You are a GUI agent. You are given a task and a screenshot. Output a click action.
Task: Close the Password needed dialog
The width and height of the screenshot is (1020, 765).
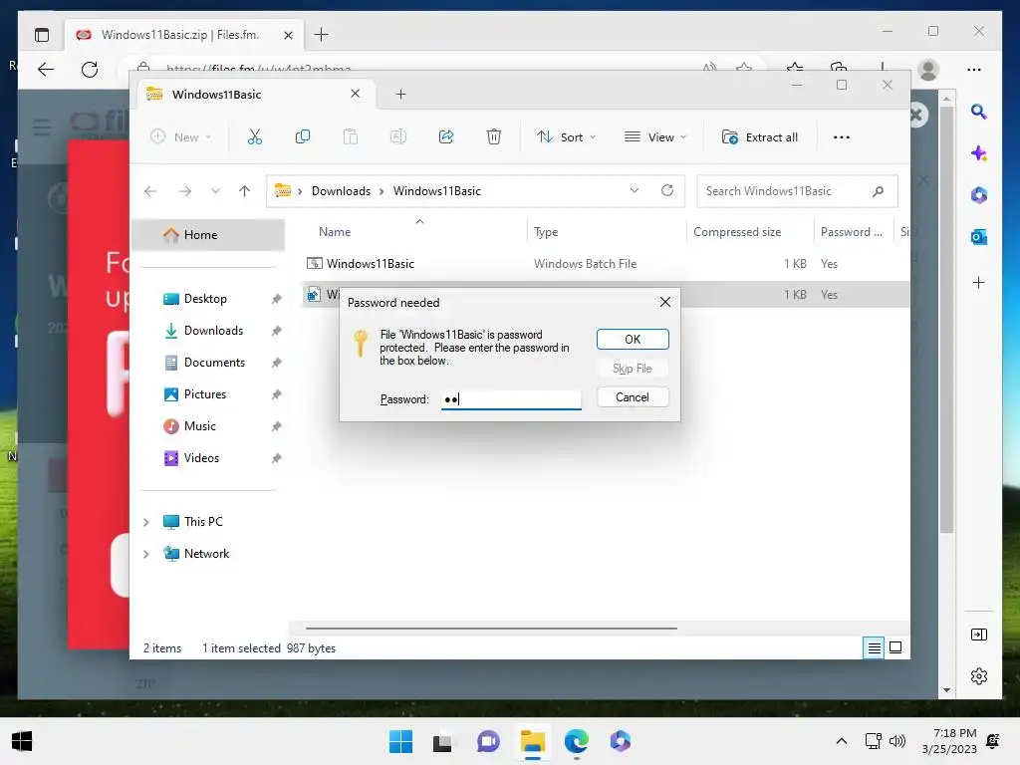(664, 302)
